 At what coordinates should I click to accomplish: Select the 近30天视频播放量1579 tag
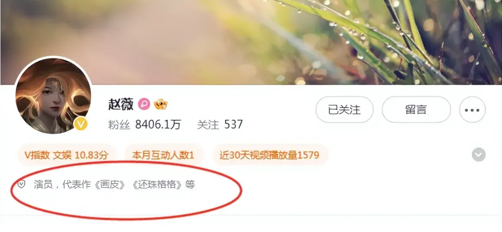tap(270, 156)
